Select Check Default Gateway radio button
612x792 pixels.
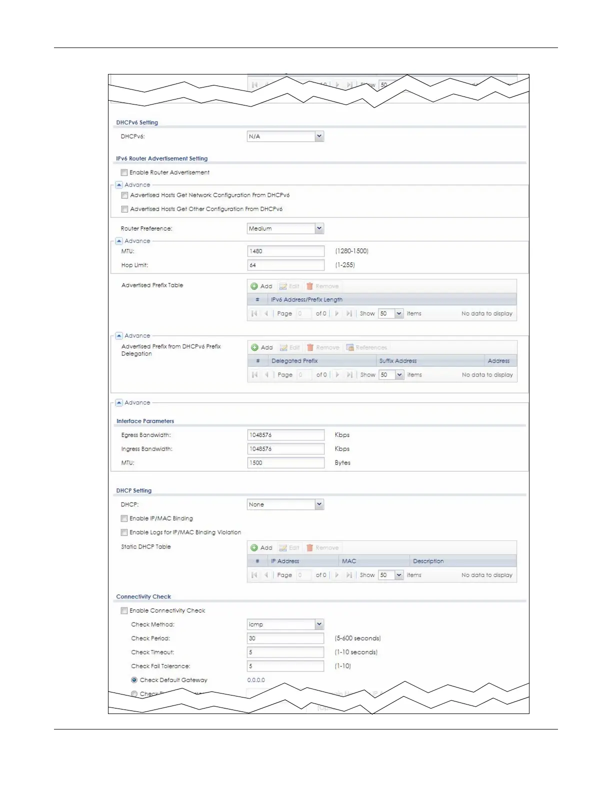coord(134,680)
